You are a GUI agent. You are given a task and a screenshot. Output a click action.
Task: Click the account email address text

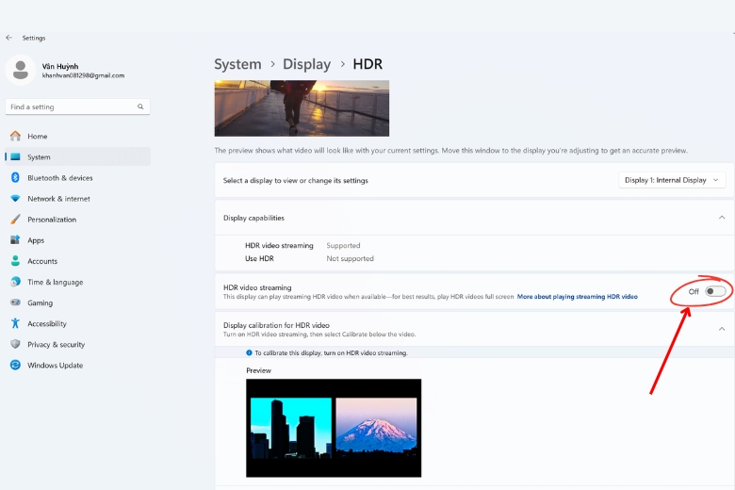tap(83, 75)
